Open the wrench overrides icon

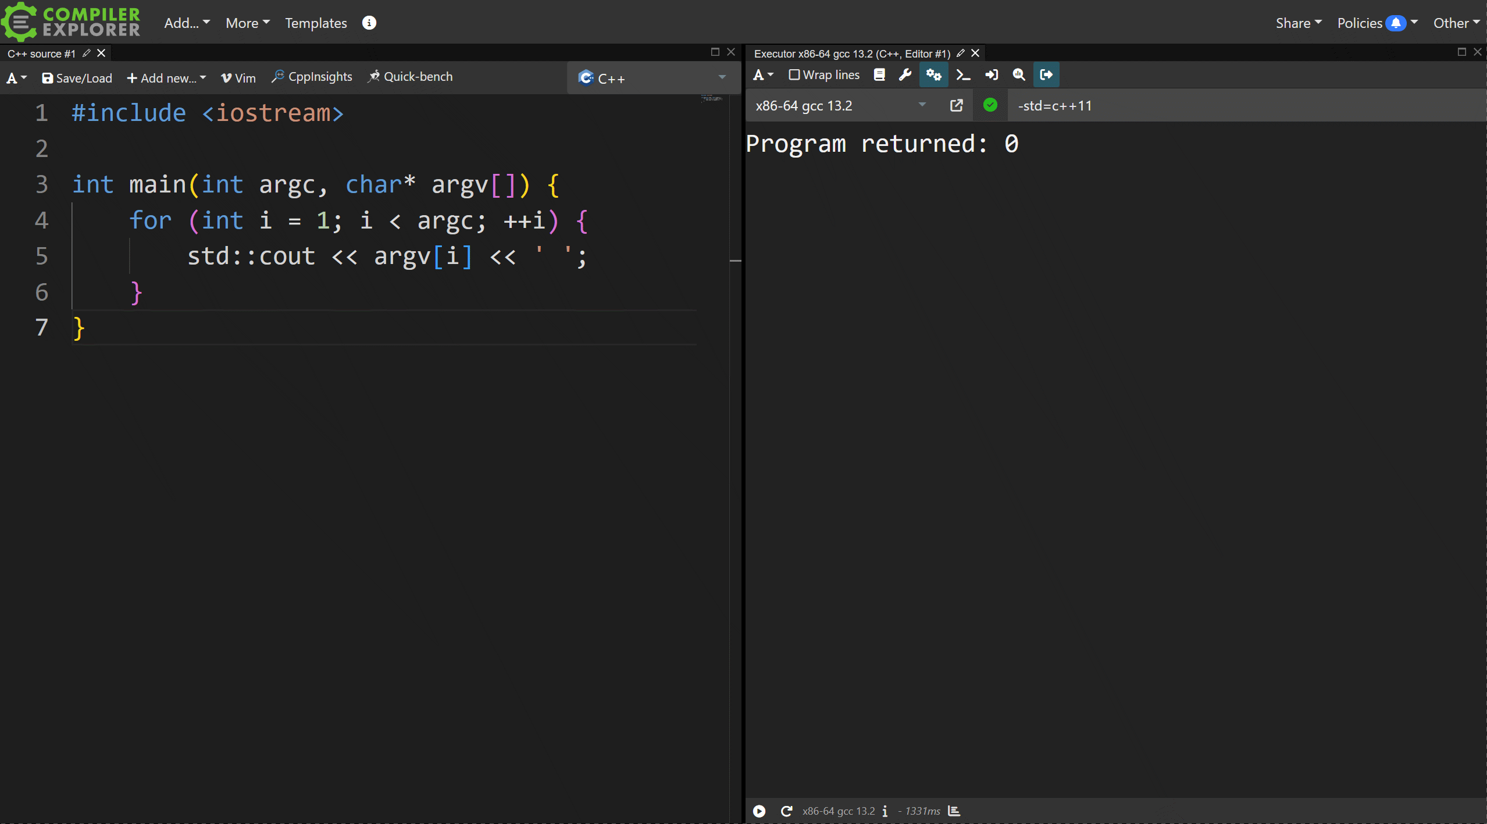[905, 75]
